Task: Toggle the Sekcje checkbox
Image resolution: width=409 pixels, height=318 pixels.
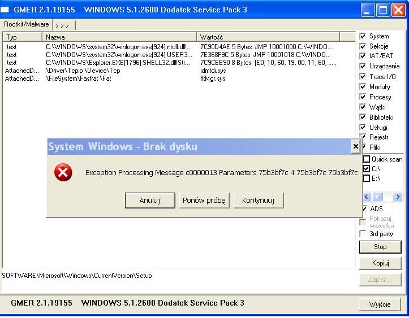Action: (363, 46)
